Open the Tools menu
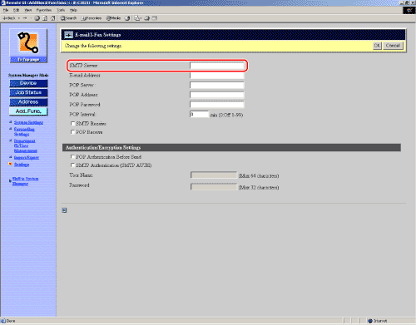The image size is (416, 325). click(x=61, y=10)
